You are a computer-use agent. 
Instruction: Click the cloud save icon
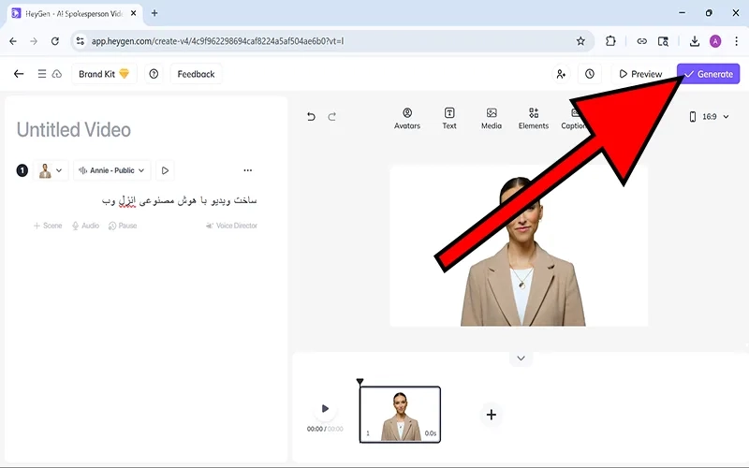(x=57, y=74)
